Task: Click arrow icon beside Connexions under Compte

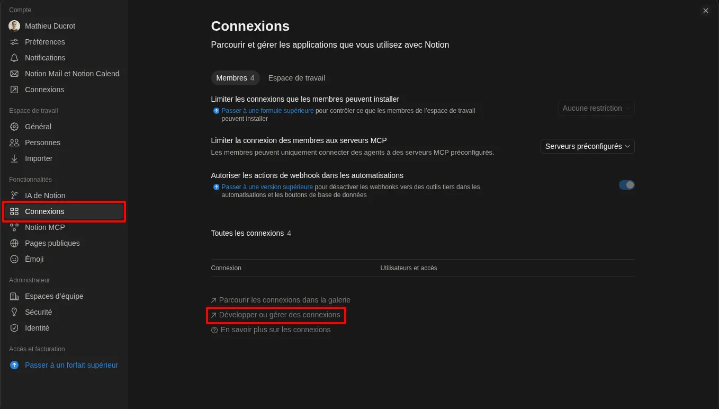Action: (x=14, y=90)
